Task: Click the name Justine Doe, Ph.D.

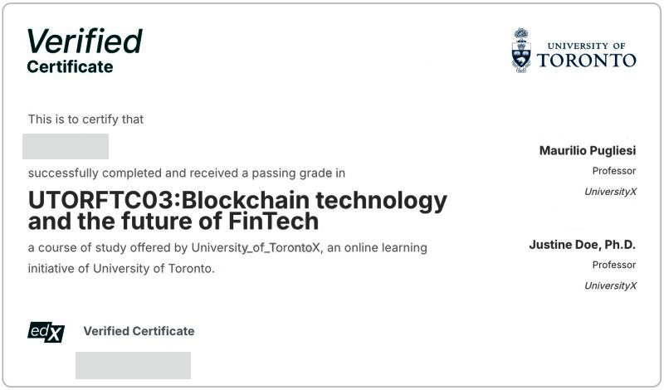Action: pos(583,245)
